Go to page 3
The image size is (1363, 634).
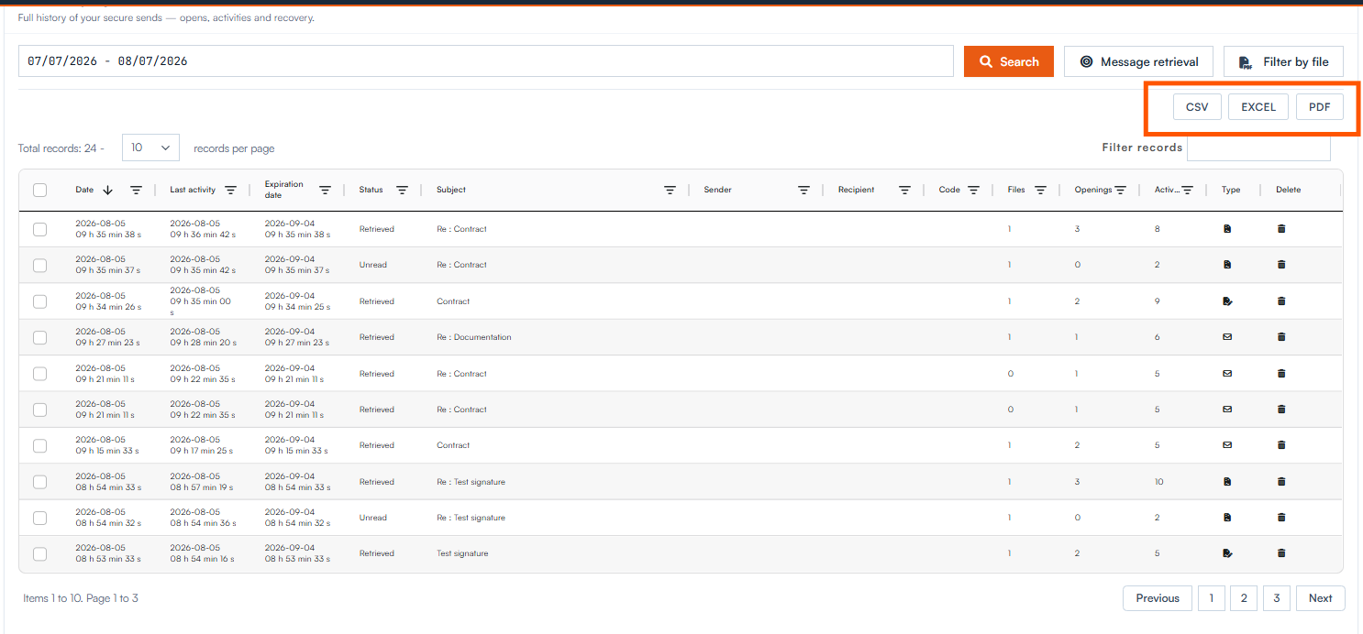pos(1276,598)
